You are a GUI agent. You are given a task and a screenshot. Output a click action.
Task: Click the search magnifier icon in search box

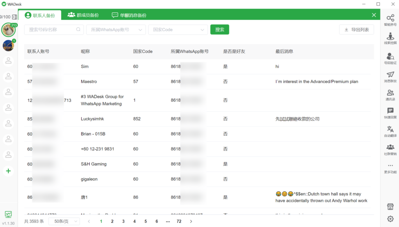(x=78, y=30)
